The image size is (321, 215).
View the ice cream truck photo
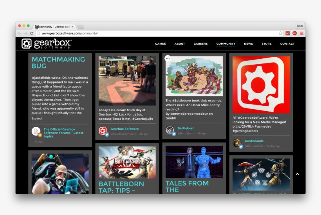(x=127, y=81)
